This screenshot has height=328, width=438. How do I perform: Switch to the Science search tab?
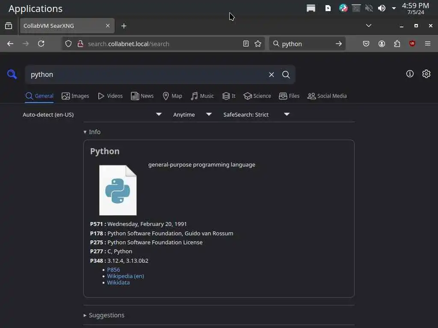coord(257,96)
